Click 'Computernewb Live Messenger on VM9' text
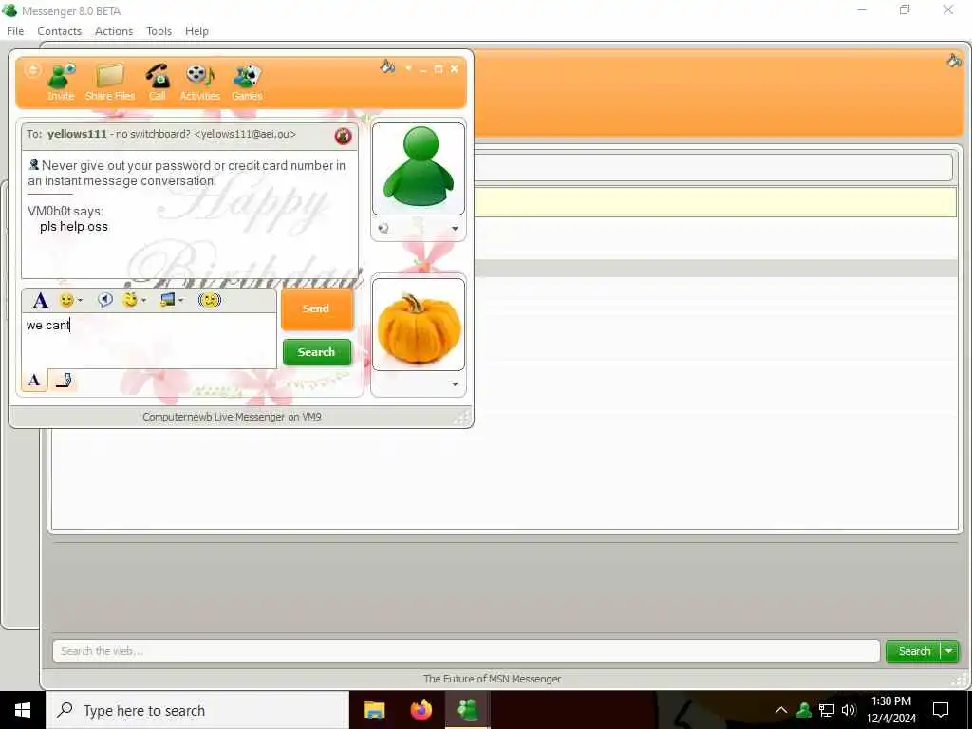Viewport: 972px width, 729px height. [232, 417]
